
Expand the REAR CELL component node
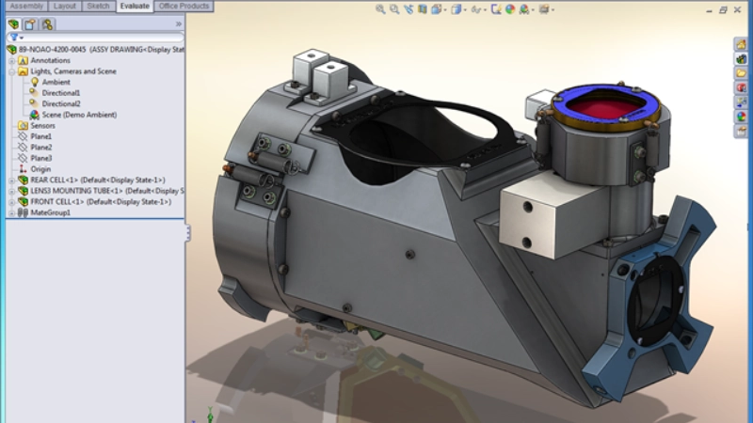(10, 180)
